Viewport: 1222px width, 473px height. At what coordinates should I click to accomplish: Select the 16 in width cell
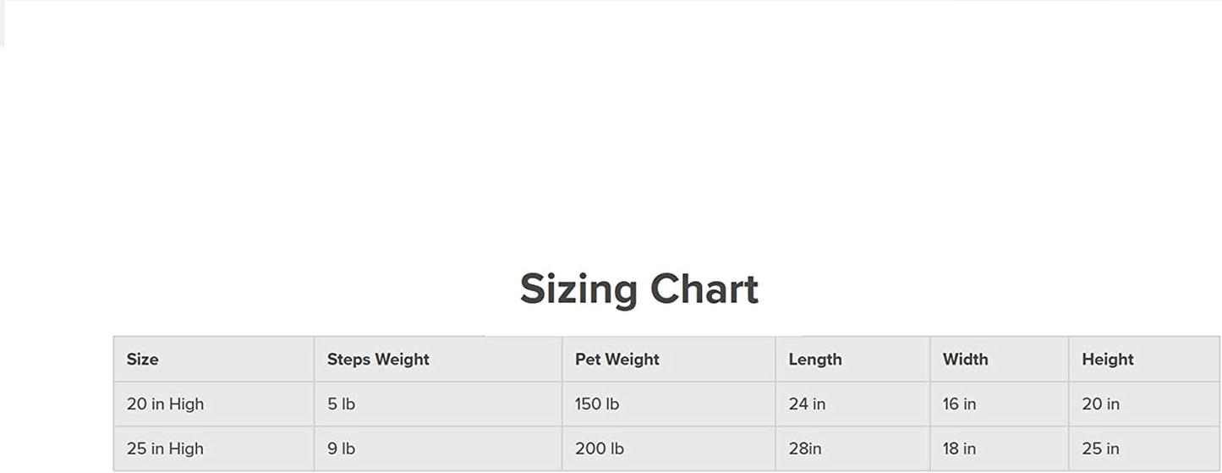pyautogui.click(x=959, y=404)
